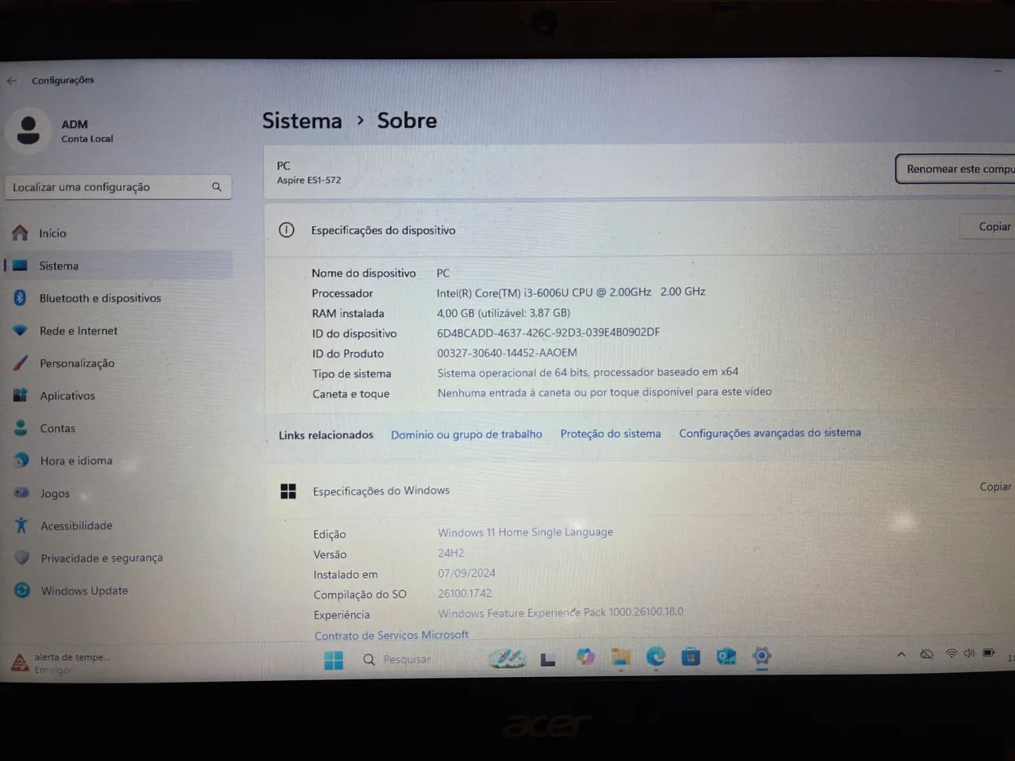
Task: Click the Acessibilidade figure icon
Action: coord(21,526)
